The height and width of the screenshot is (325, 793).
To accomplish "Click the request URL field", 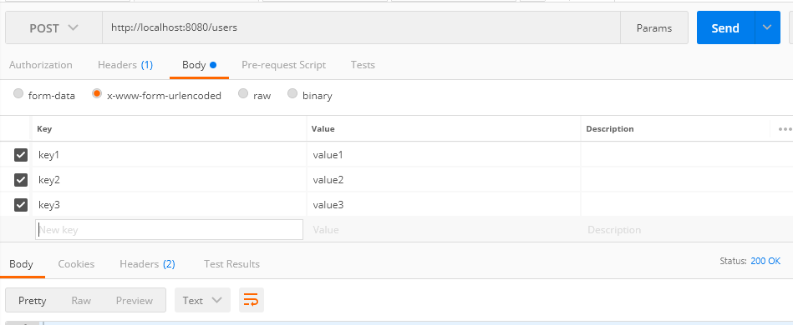I will coord(361,27).
